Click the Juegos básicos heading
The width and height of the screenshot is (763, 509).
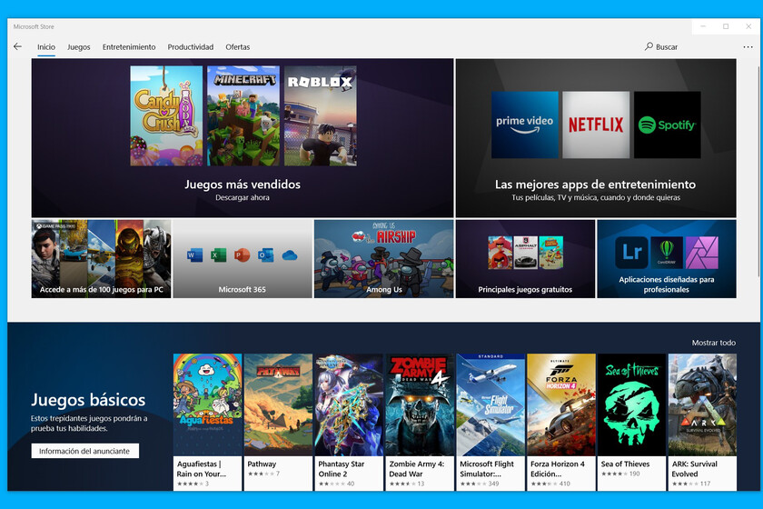(88, 399)
